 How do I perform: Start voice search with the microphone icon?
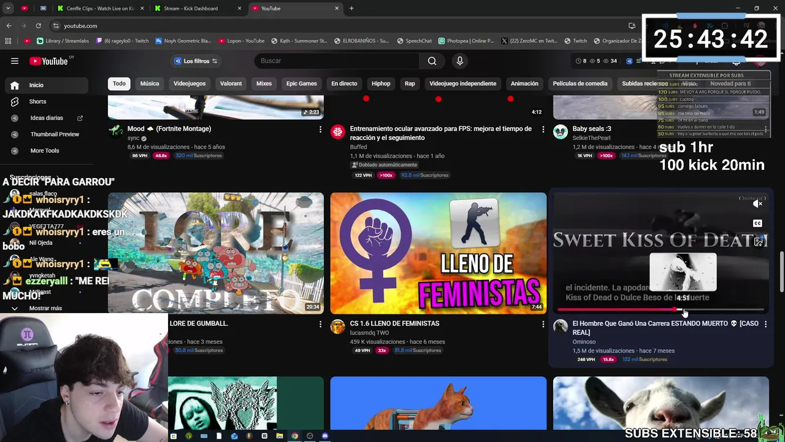459,61
